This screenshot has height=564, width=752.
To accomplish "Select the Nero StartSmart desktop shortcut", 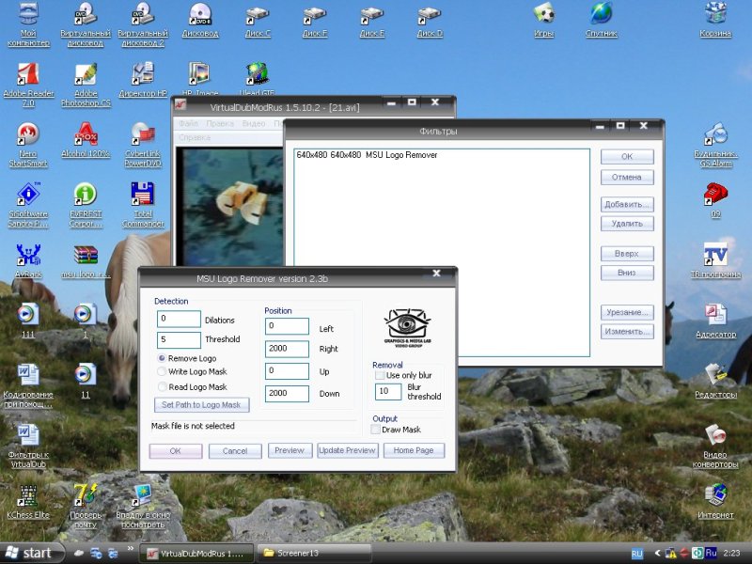I will click(x=28, y=134).
